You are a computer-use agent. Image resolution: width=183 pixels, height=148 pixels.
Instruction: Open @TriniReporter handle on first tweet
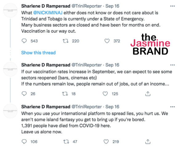point(86,6)
